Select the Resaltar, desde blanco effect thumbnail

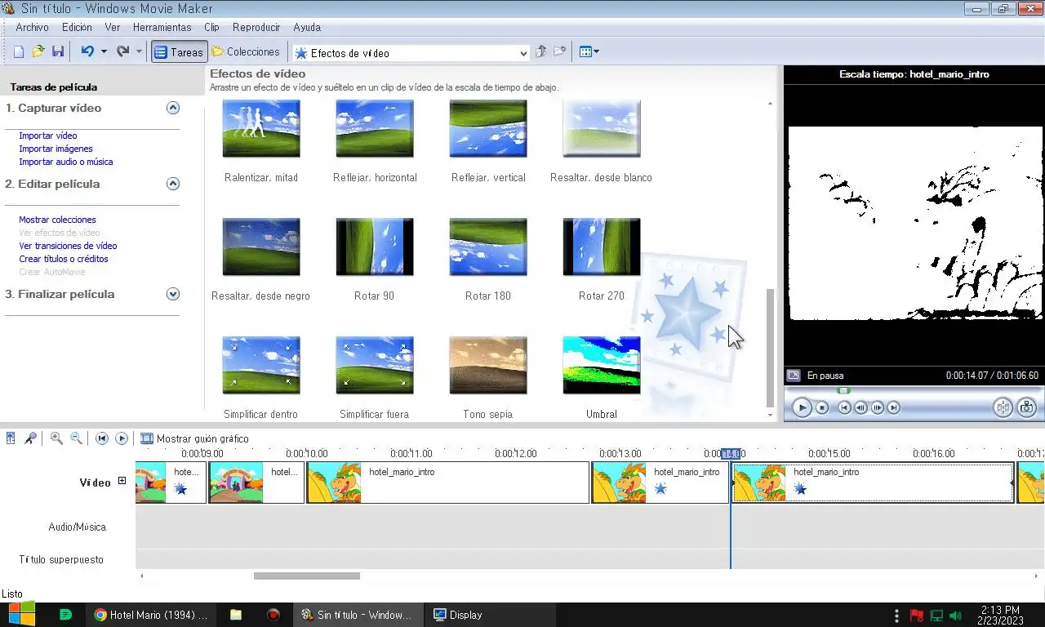tap(602, 128)
